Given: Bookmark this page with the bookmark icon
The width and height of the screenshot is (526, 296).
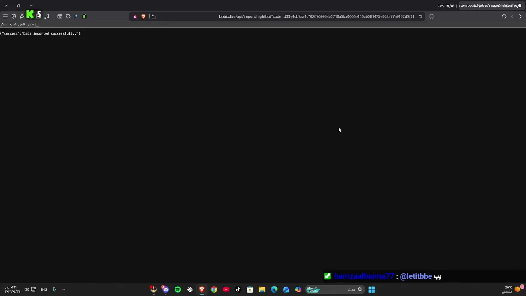Looking at the screenshot, I should pyautogui.click(x=431, y=16).
